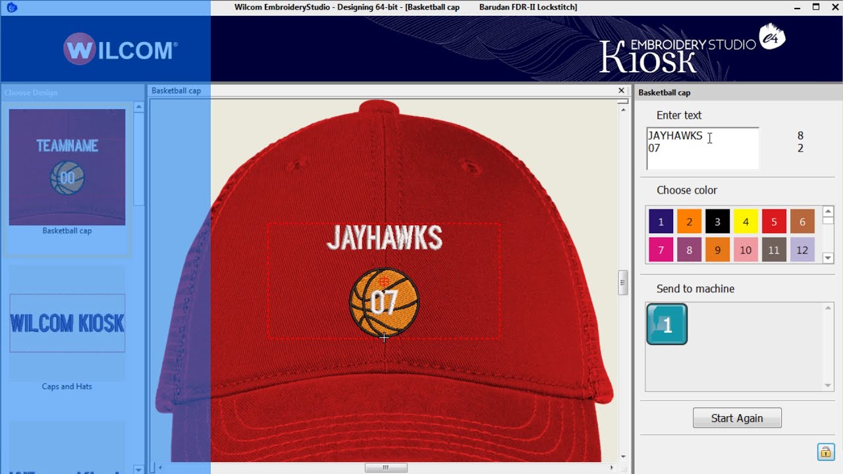Click the padlock icon in the corner
This screenshot has width=843, height=474.
(825, 452)
